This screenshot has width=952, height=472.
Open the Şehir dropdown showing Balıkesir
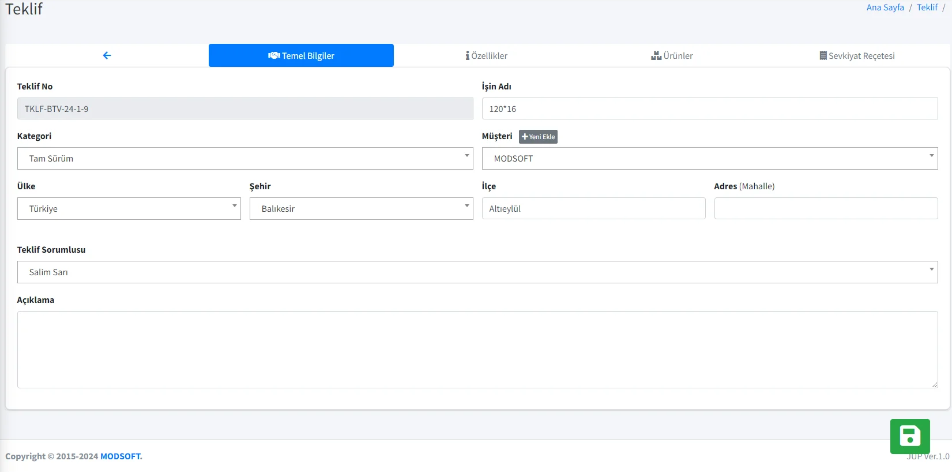[361, 209]
